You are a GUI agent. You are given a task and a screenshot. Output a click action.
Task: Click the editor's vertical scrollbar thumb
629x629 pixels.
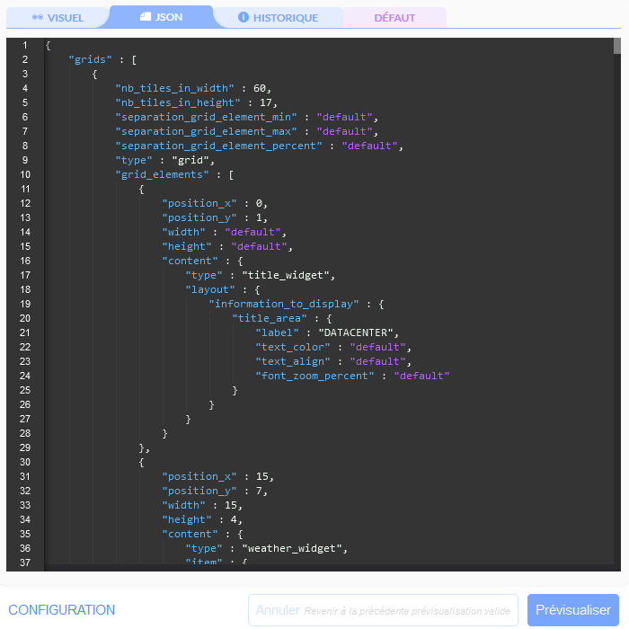[x=617, y=47]
